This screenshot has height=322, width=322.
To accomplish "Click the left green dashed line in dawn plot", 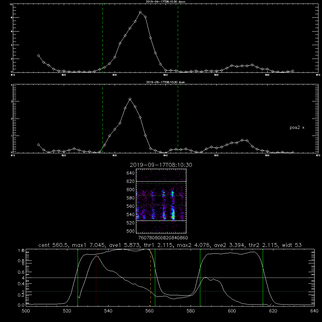I will click(x=102, y=38).
